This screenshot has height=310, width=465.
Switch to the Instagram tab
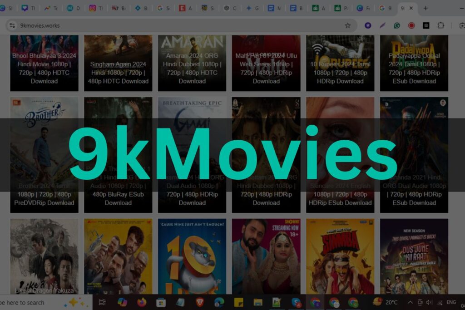pos(95,8)
